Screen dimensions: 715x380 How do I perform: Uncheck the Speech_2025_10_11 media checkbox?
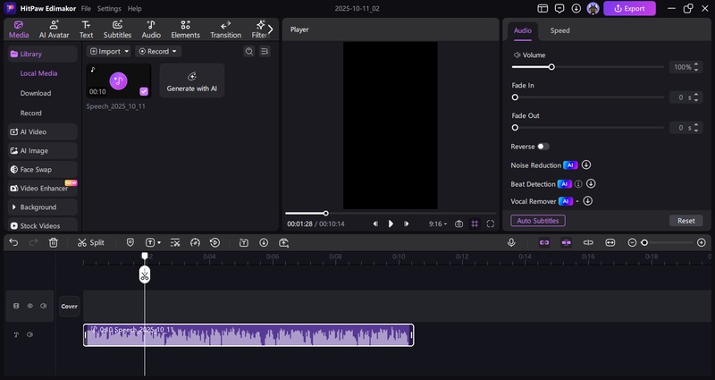144,91
